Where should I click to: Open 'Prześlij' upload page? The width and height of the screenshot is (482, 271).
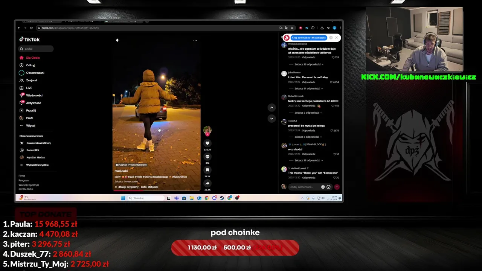[x=27, y=110]
